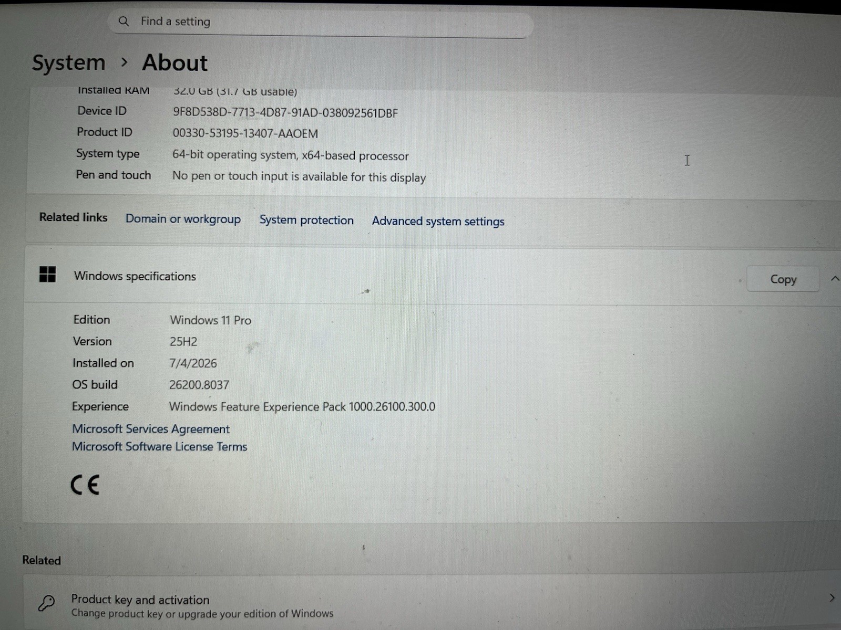The width and height of the screenshot is (841, 630).
Task: Click the Windows specifications heading
Action: pos(135,276)
